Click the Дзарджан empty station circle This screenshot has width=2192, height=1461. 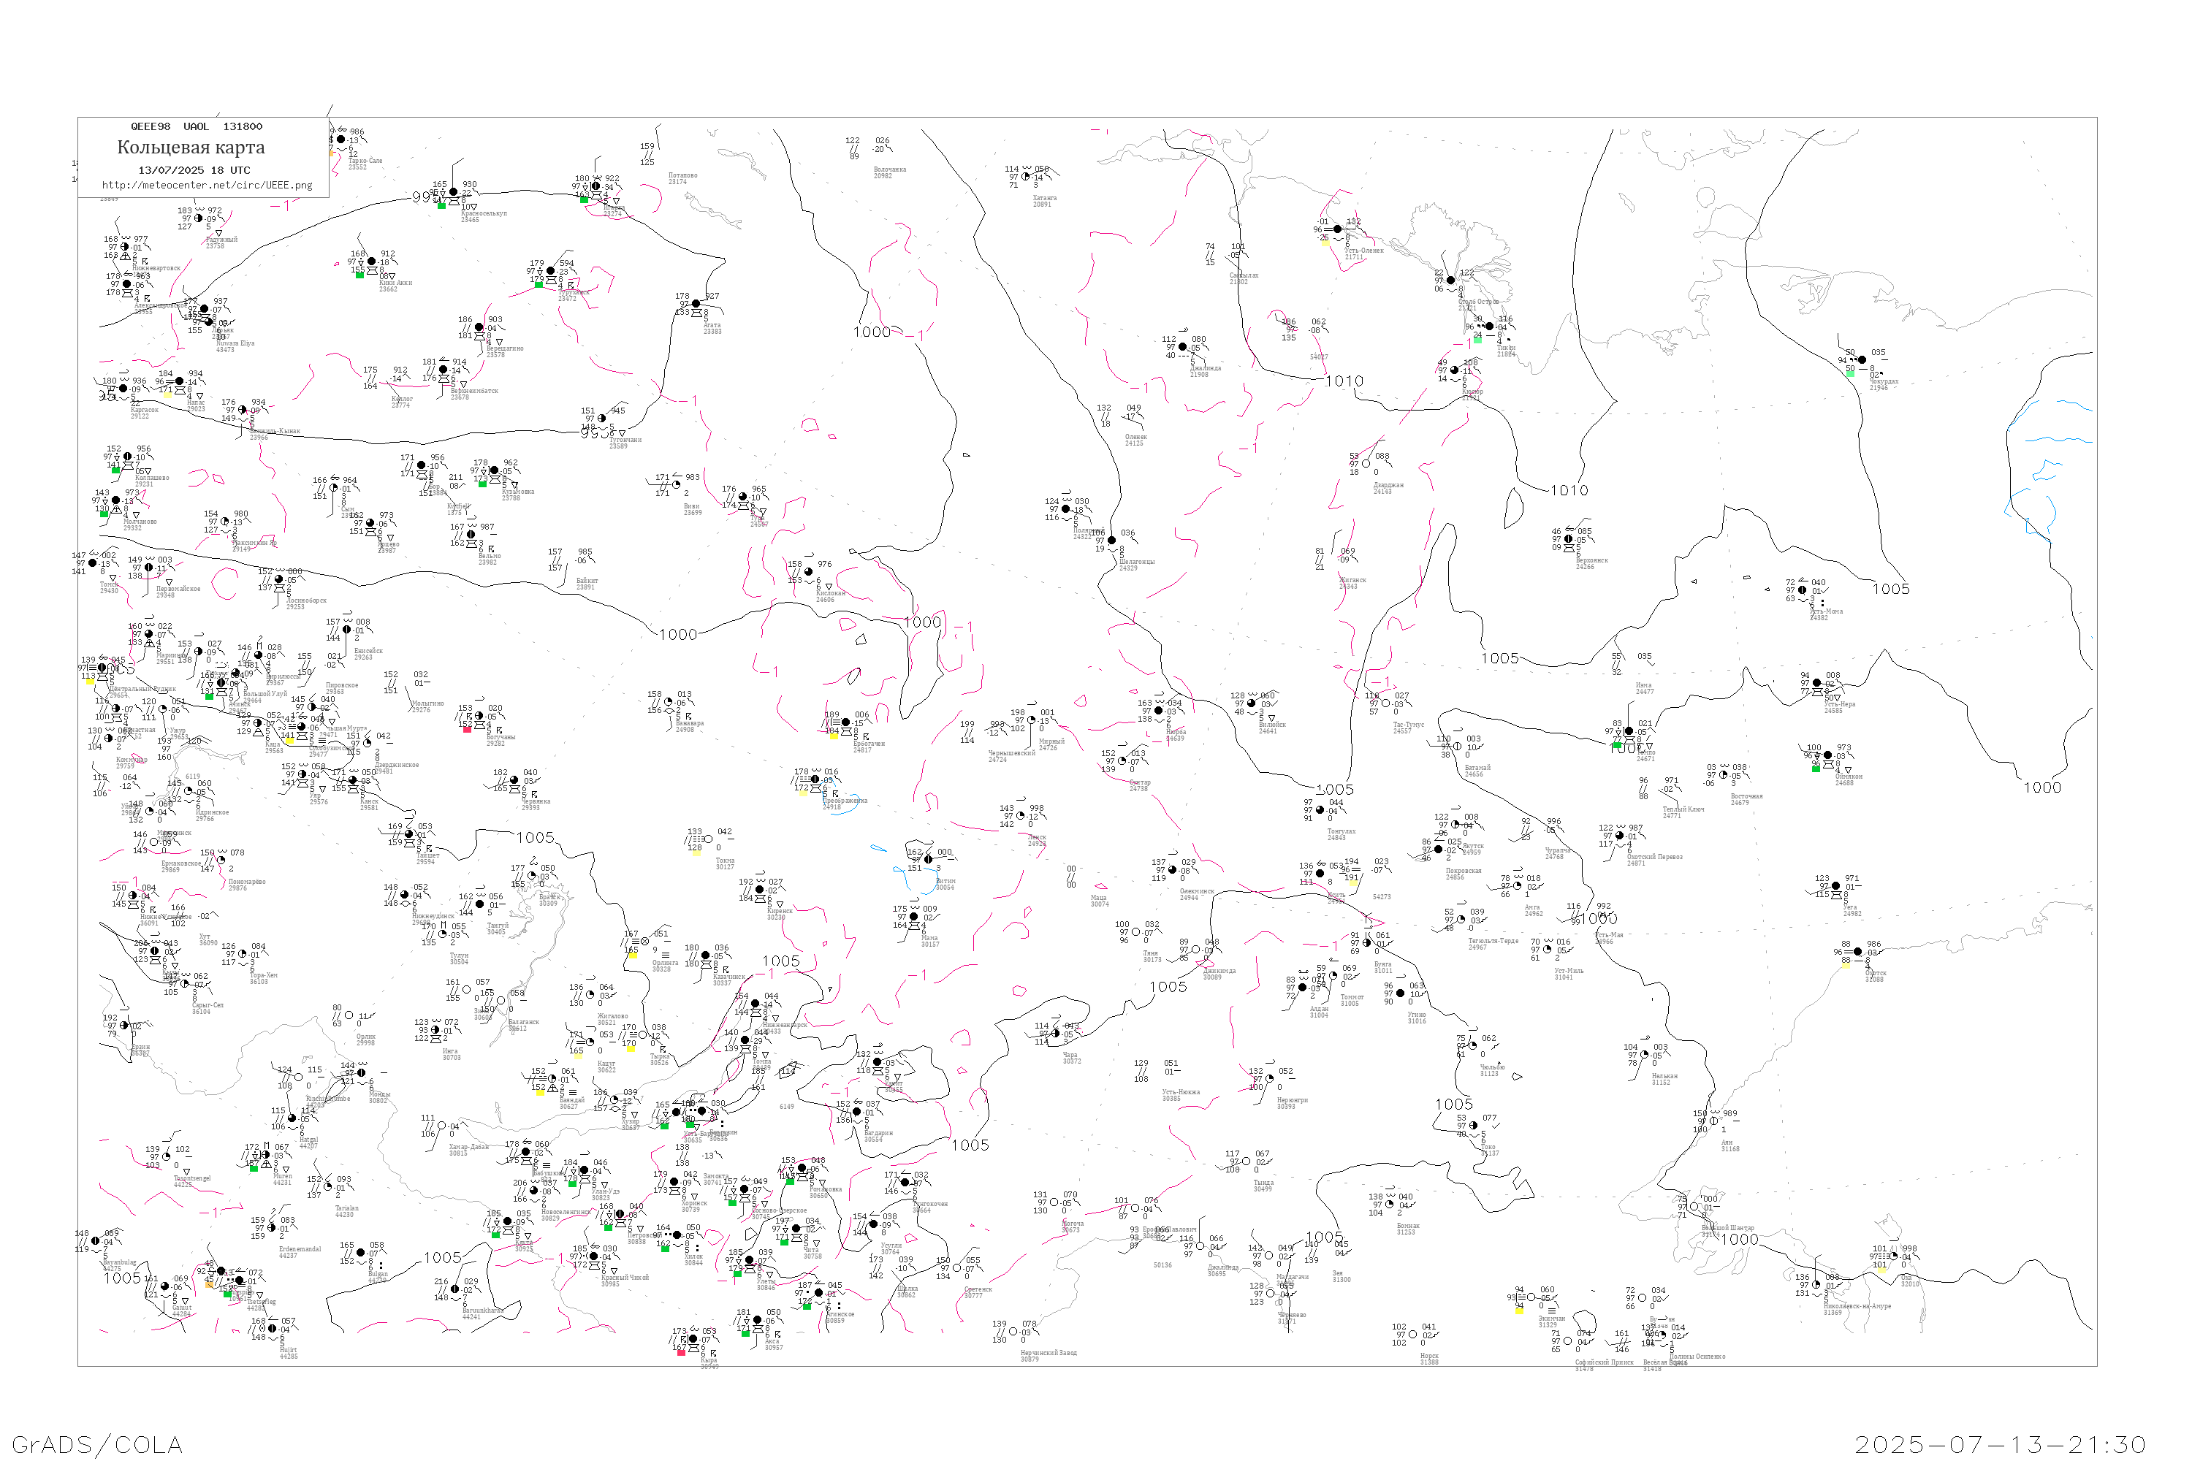point(1366,463)
